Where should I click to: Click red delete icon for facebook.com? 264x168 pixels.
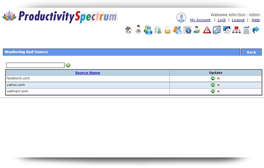[x=218, y=79]
